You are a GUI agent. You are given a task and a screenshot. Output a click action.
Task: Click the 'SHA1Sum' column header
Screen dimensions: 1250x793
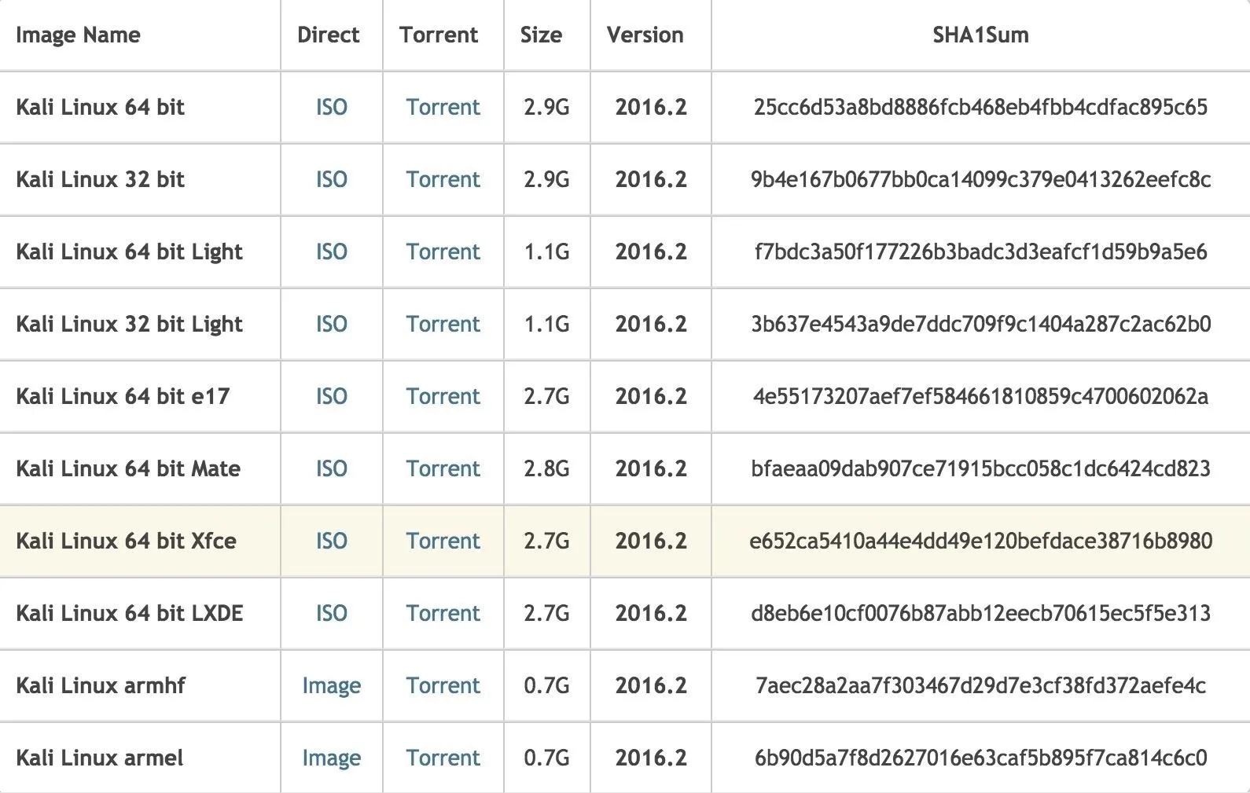click(980, 35)
